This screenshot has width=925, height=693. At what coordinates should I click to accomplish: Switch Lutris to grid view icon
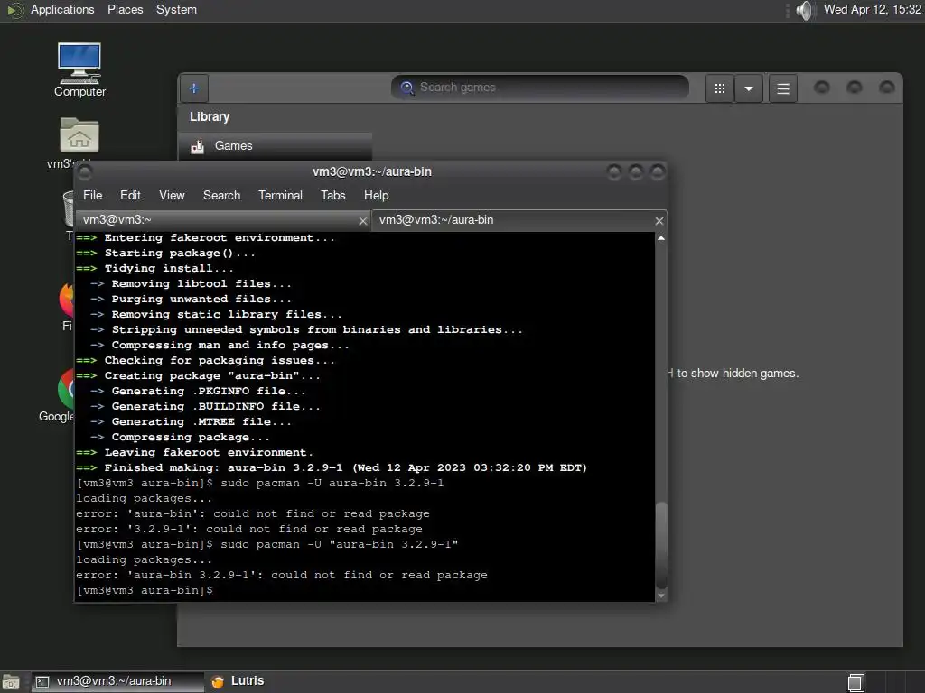720,88
